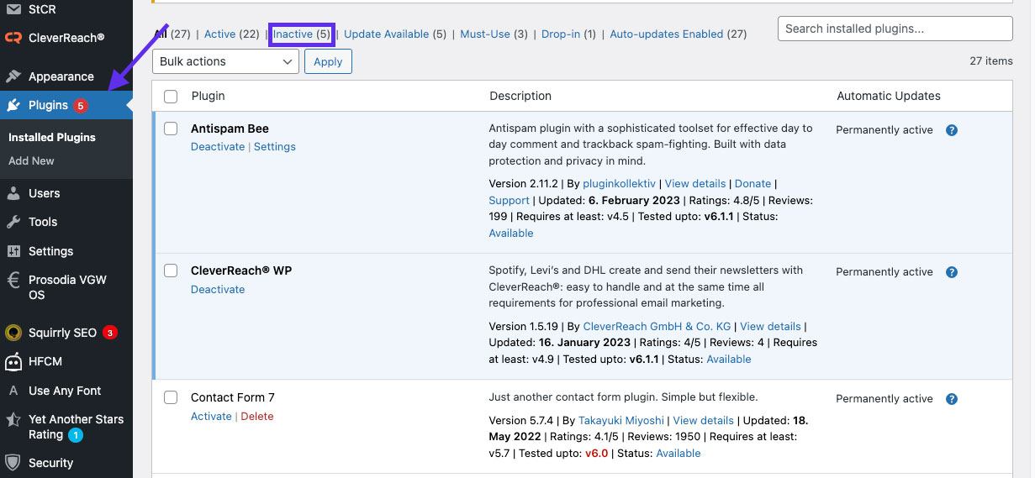Filter by Auto-updates Enabled (27)
Image resolution: width=1035 pixels, height=478 pixels.
coord(679,34)
